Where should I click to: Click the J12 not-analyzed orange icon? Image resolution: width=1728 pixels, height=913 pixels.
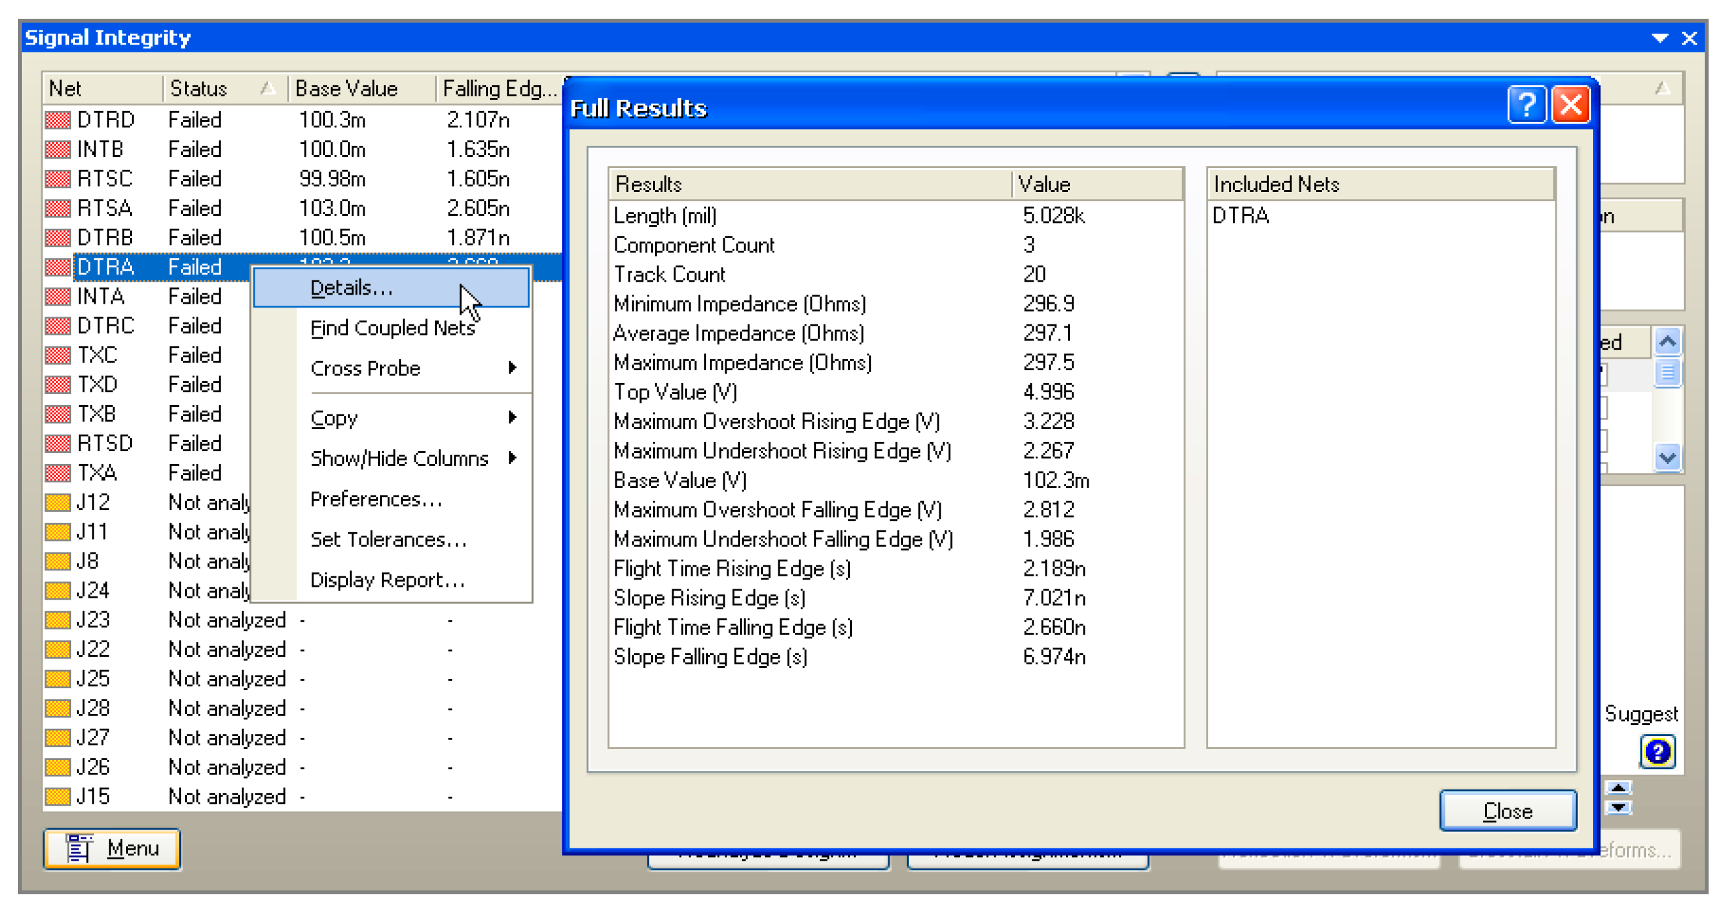pyautogui.click(x=58, y=502)
